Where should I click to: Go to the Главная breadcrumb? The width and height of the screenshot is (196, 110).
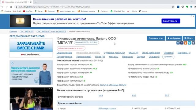pyautogui.click(x=13, y=31)
